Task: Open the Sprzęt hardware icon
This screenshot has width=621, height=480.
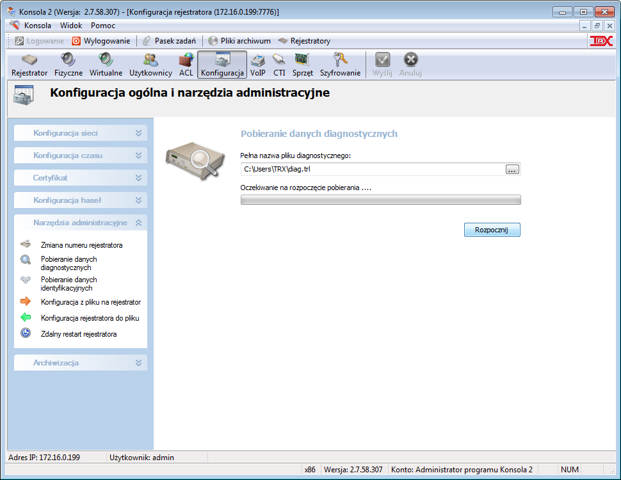Action: click(x=303, y=65)
